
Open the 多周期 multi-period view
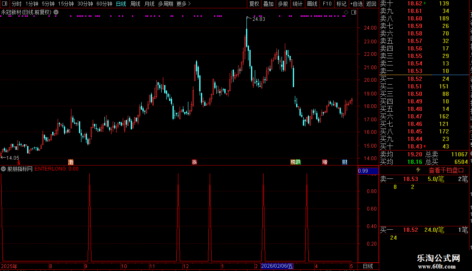pyautogui.click(x=165, y=4)
